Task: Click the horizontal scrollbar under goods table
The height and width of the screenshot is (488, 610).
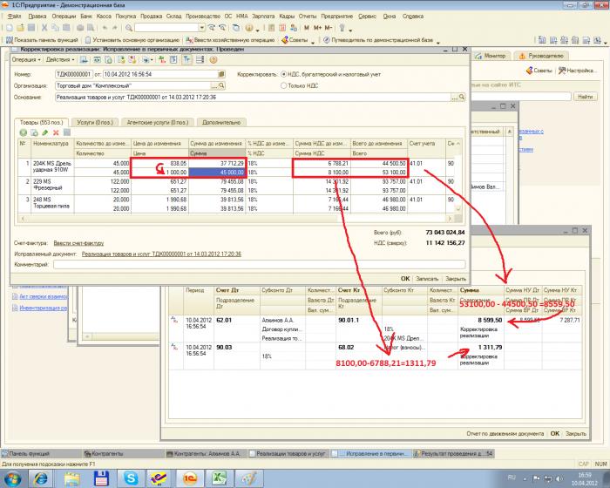Action: [x=236, y=219]
